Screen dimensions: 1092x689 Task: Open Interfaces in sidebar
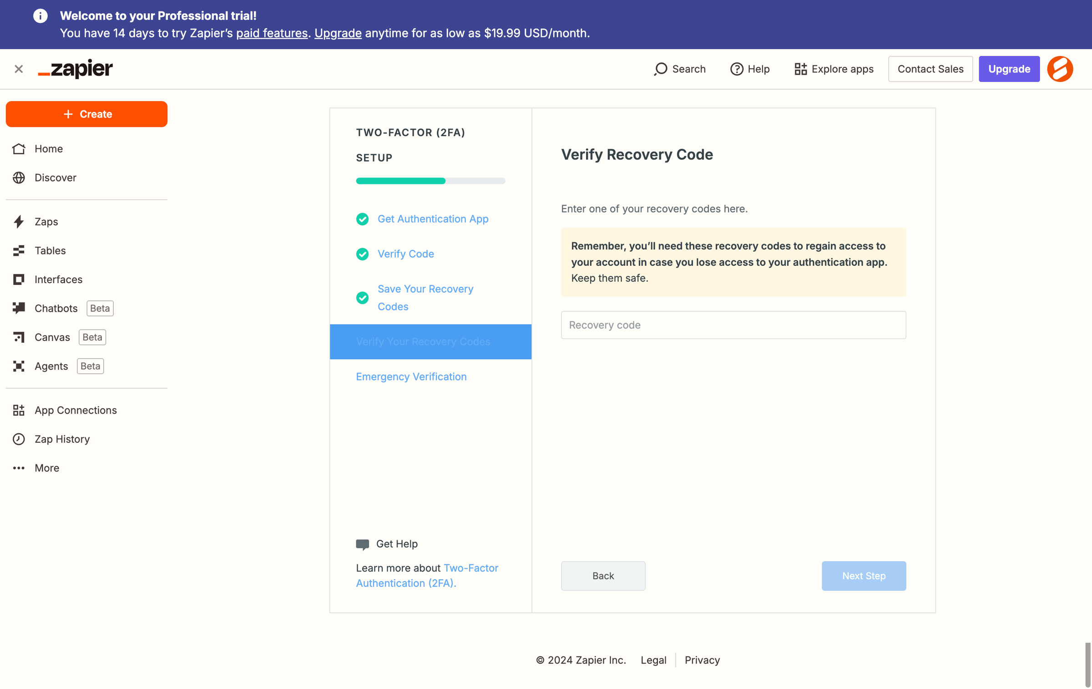(86, 279)
